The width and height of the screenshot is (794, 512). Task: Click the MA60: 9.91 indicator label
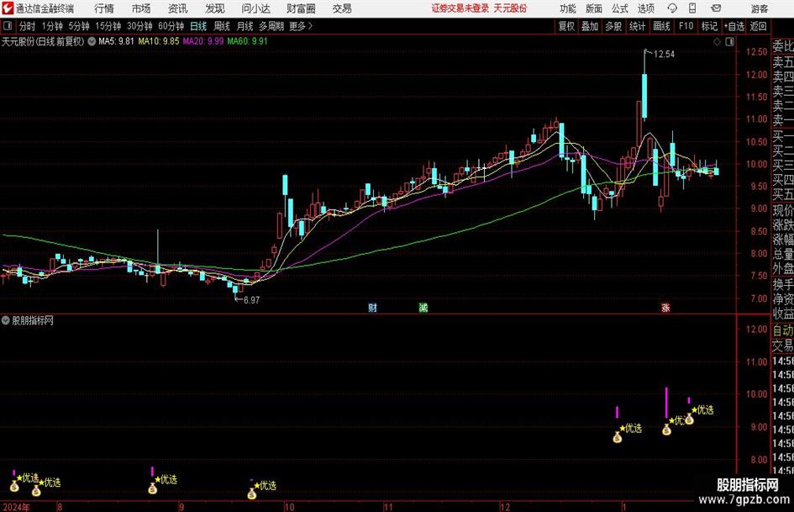pos(248,41)
